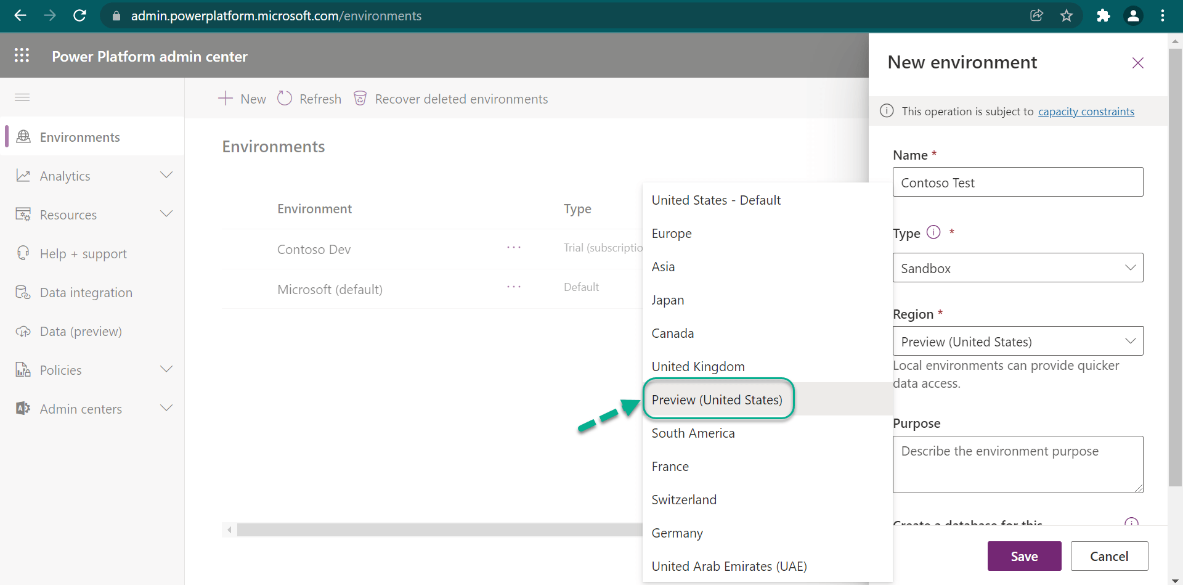Bookmark this page with the star
The width and height of the screenshot is (1183, 585).
[x=1067, y=15]
